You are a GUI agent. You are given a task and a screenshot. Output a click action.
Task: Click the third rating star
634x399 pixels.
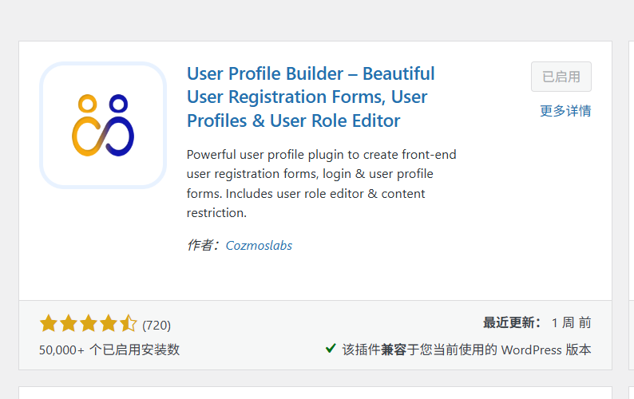point(88,323)
